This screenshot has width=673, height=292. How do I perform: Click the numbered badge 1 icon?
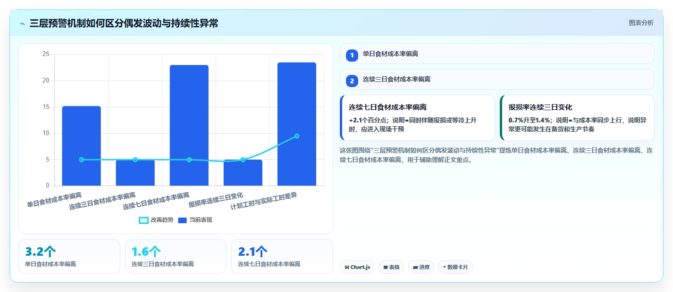coord(352,56)
